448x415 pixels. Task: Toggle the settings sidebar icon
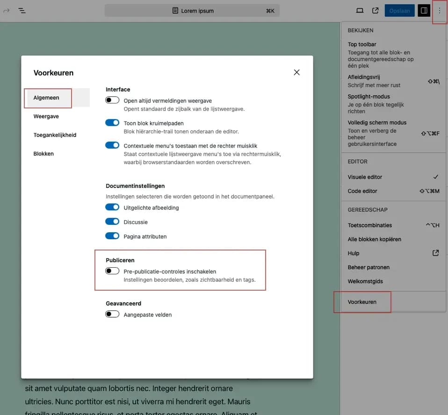(x=424, y=11)
